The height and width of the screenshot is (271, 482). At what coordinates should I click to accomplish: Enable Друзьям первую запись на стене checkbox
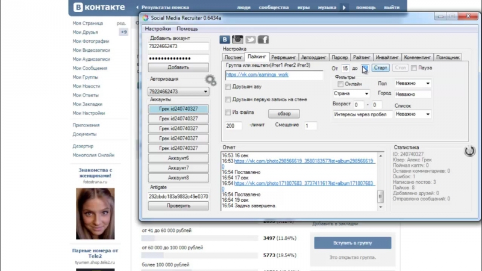click(228, 99)
